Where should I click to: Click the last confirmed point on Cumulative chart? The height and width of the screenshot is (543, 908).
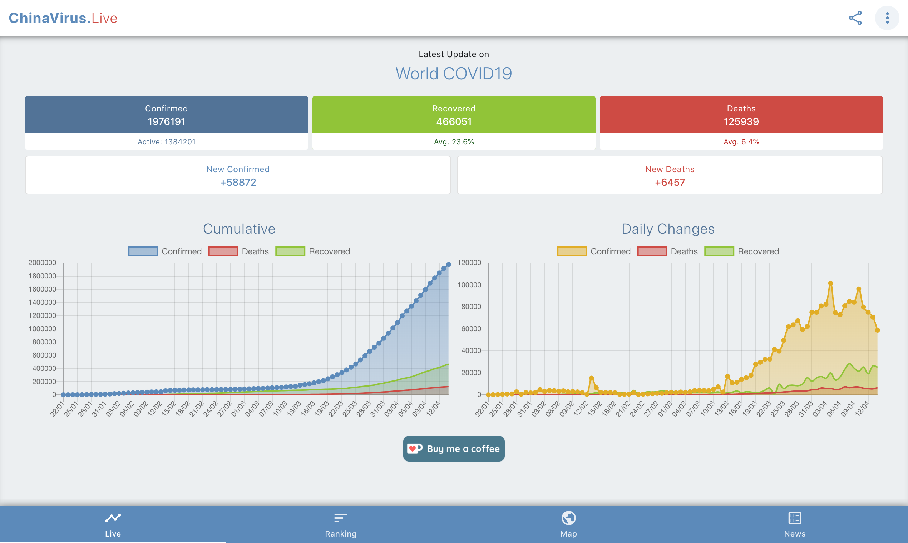point(449,264)
